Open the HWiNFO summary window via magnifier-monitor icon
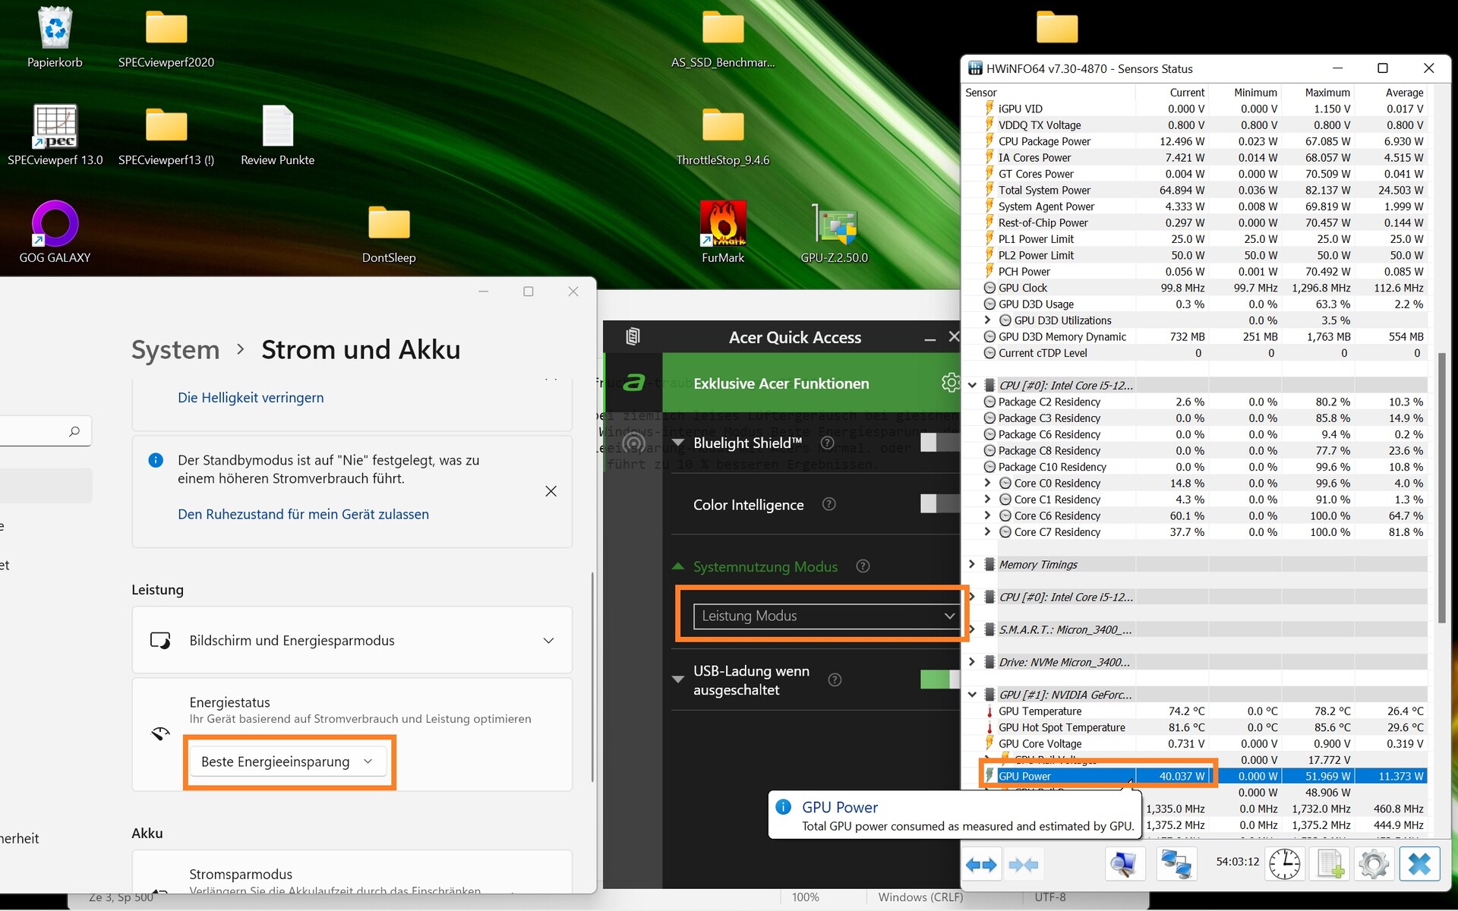The image size is (1458, 911). click(1125, 864)
